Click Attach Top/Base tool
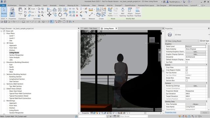Viewport: 210px width, 118px height. coord(130,12)
